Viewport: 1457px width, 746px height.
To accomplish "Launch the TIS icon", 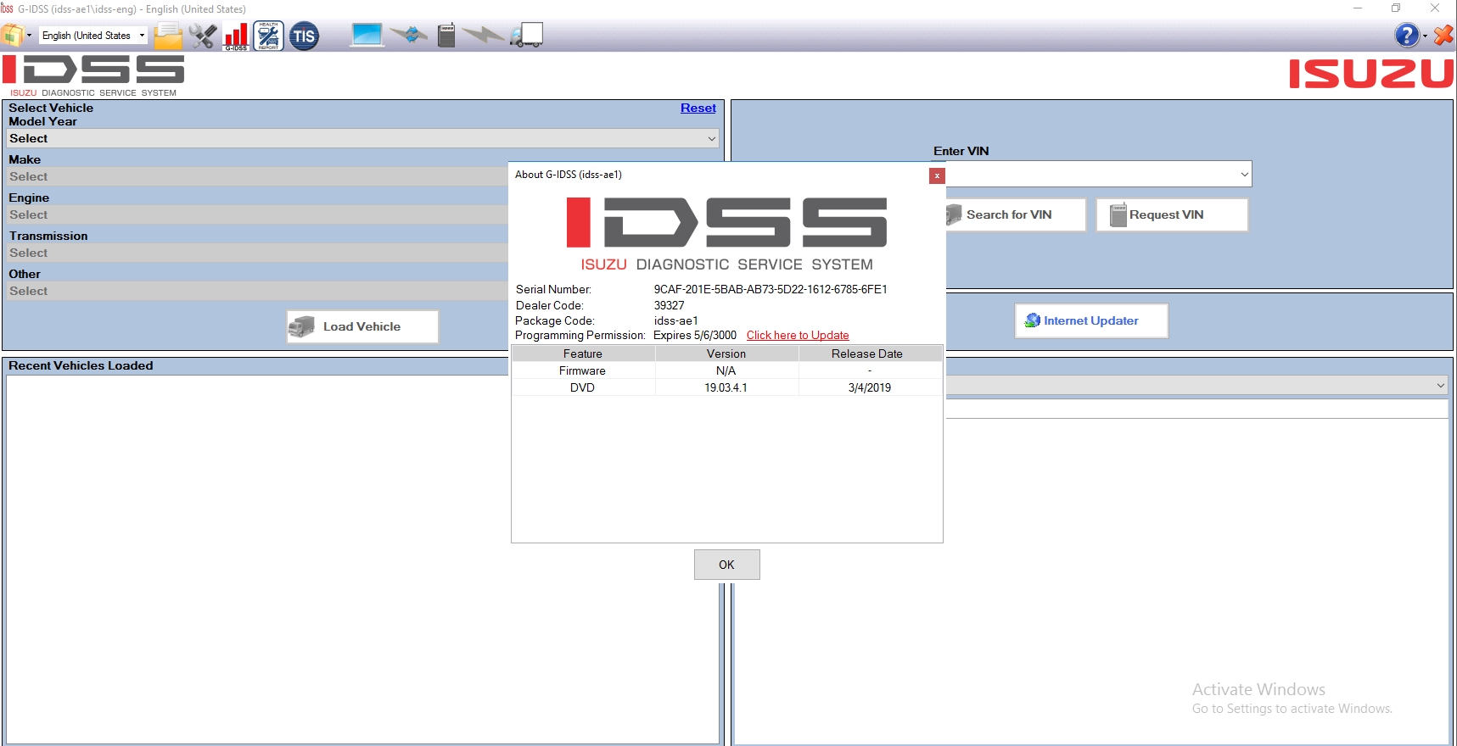I will point(304,36).
